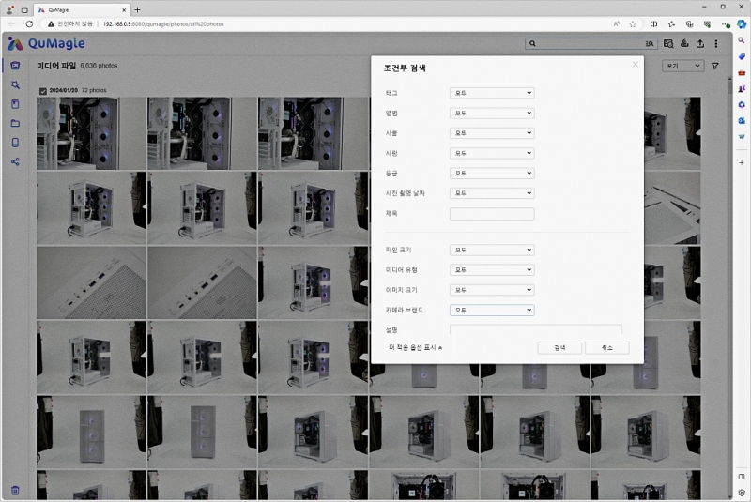This screenshot has width=751, height=502.
Task: Open the folder view in left sidebar
Action: pos(15,123)
